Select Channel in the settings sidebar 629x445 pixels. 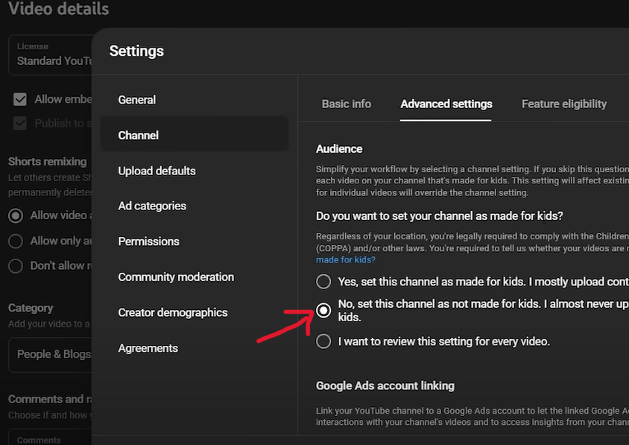click(139, 135)
